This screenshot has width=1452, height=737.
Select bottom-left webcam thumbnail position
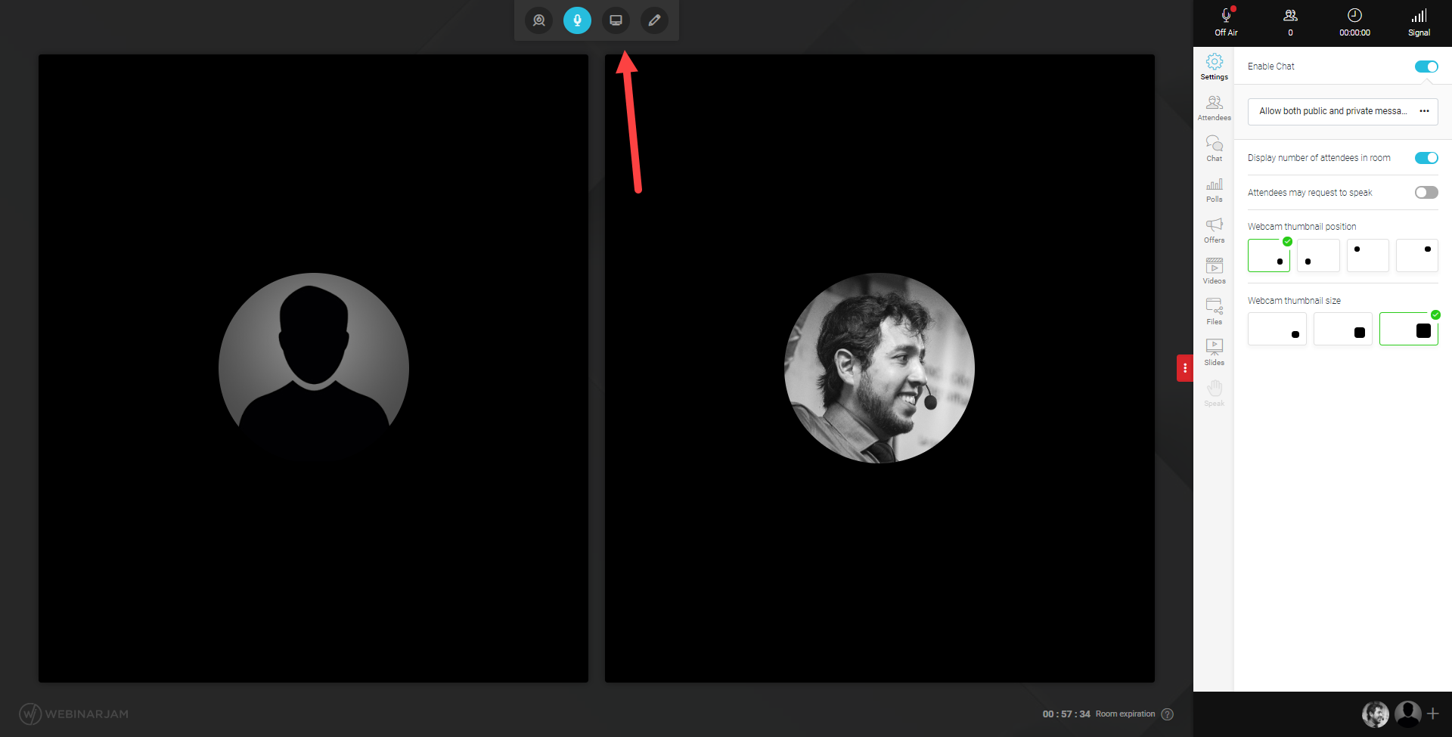click(1318, 255)
